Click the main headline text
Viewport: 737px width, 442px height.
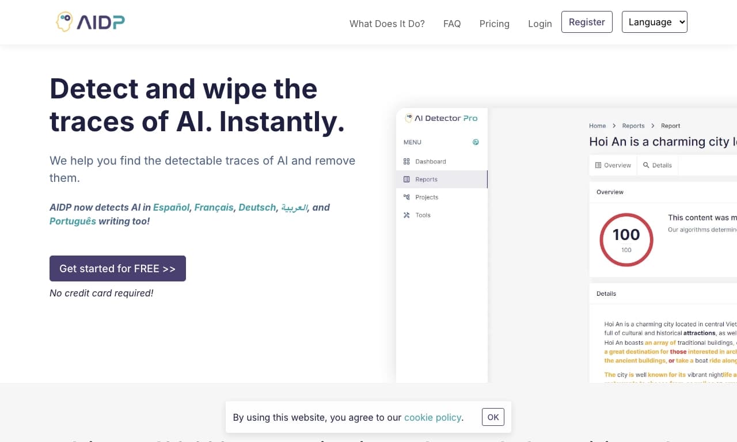tap(197, 105)
